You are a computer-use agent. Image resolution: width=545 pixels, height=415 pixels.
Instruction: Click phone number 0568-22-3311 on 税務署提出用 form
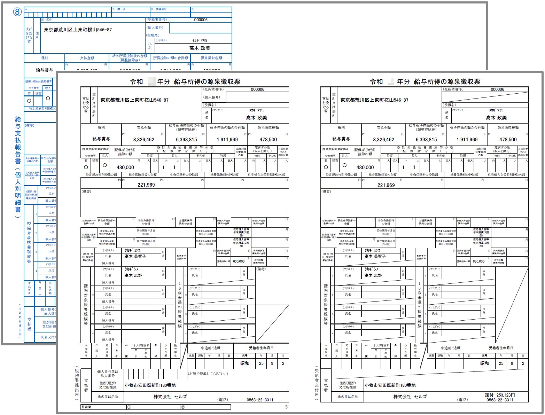pyautogui.click(x=260, y=400)
